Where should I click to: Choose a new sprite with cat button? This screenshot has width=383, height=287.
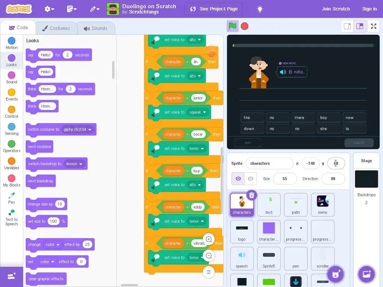point(335,274)
